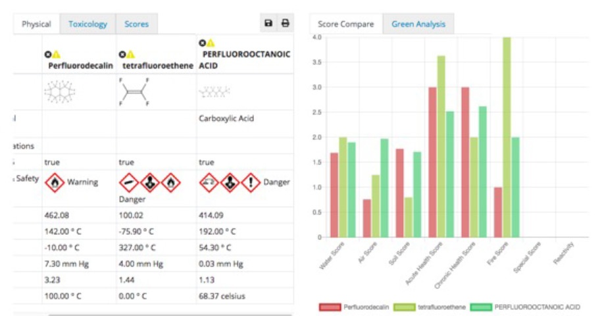The height and width of the screenshot is (331, 598).
Task: Open the Scores tab
Action: click(x=136, y=24)
